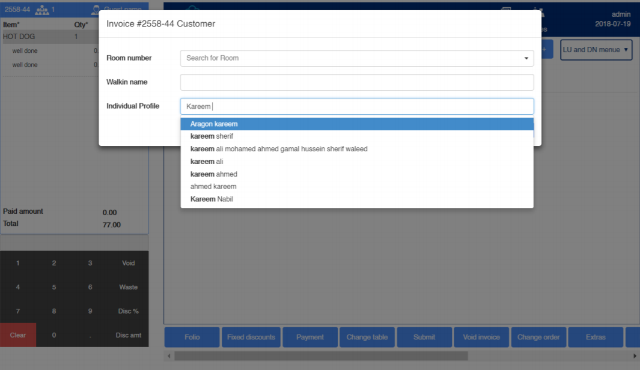The width and height of the screenshot is (640, 370).
Task: Click the Disc amt key
Action: tap(128, 335)
